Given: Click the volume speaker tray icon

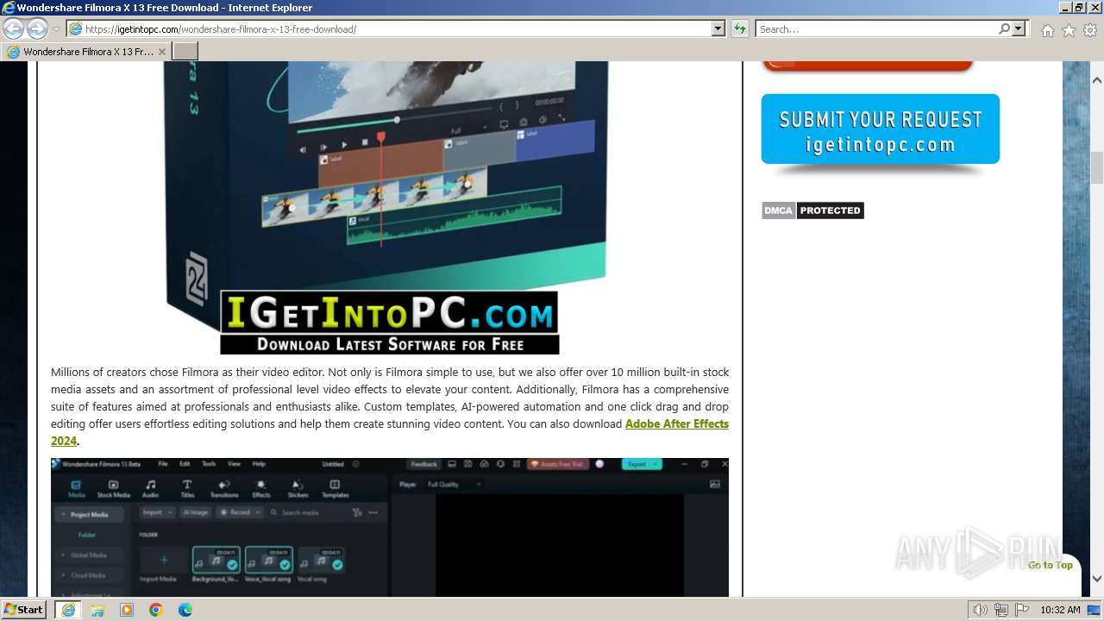Looking at the screenshot, I should tap(980, 610).
